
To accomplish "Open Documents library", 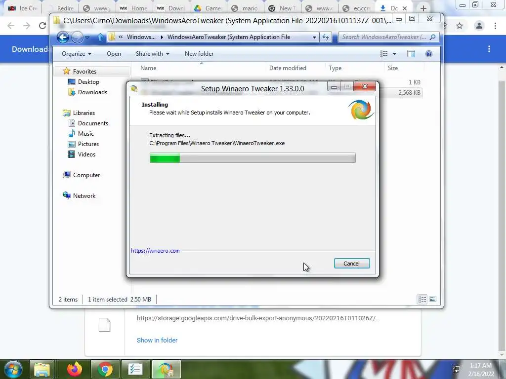I will pyautogui.click(x=93, y=123).
